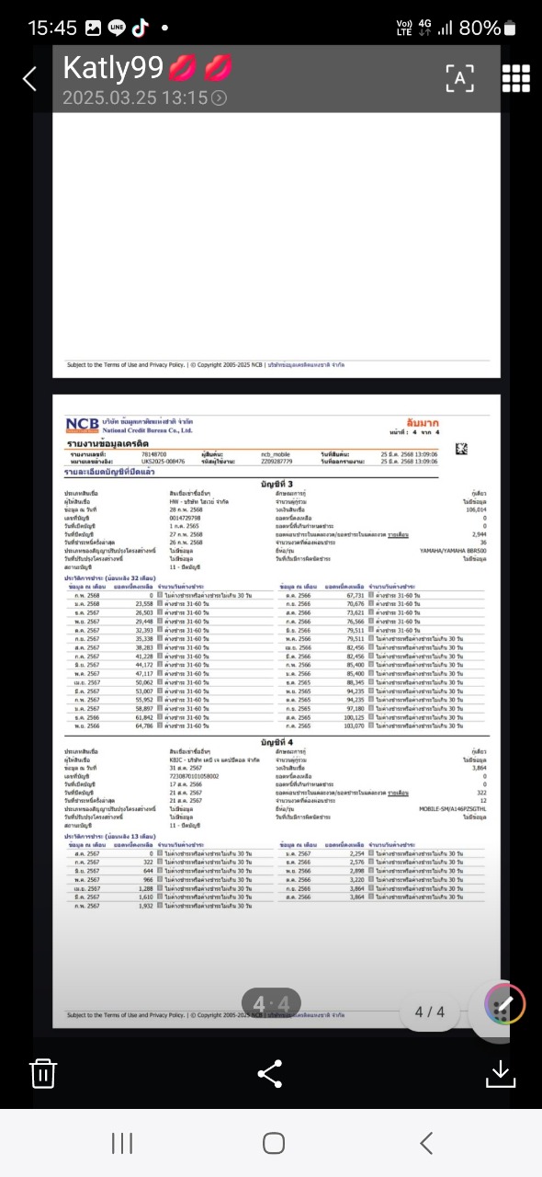Screen dimensions: 542x1177
Task: Tap the report number 78148700
Action: coord(153,454)
